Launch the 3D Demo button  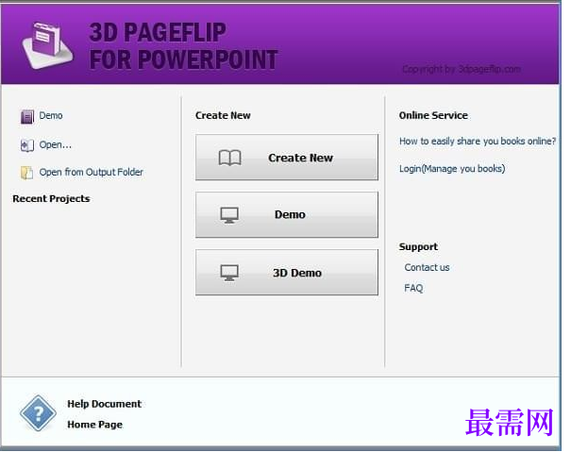click(x=287, y=273)
